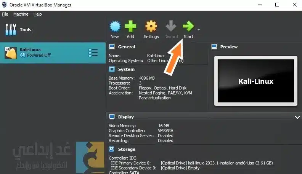302x174 pixels.
Task: Open the Start button dropdown arrow
Action: click(199, 30)
